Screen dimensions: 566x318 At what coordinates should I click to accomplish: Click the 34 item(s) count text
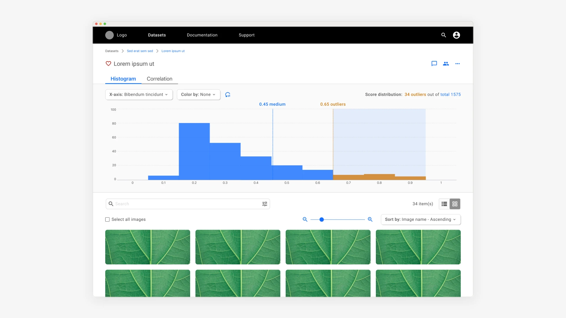[423, 204]
